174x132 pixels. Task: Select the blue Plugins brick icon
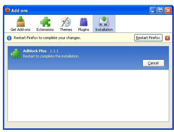pos(84,22)
